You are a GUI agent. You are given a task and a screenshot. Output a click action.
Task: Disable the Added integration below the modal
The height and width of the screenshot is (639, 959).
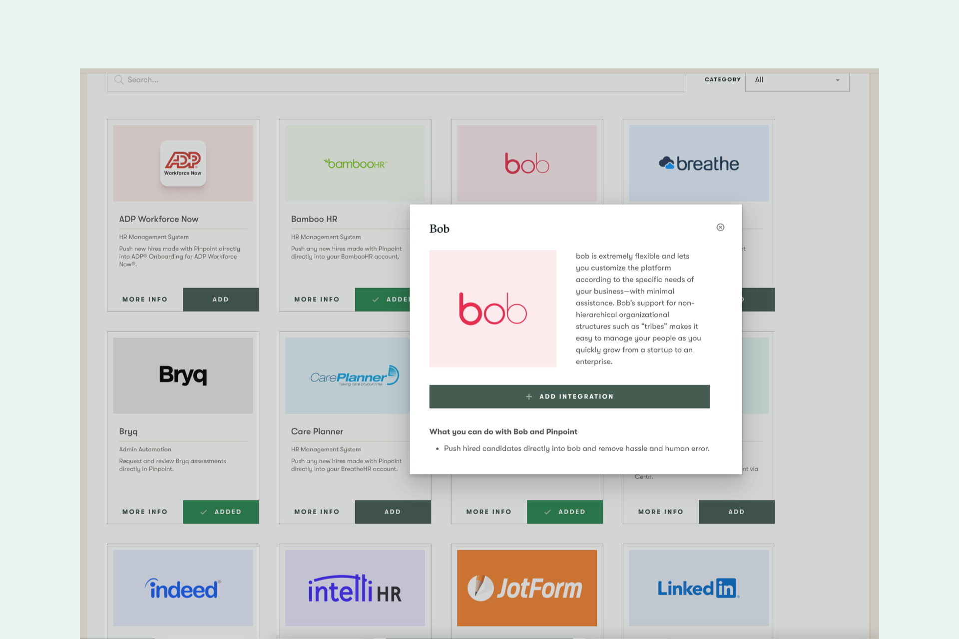(x=565, y=512)
